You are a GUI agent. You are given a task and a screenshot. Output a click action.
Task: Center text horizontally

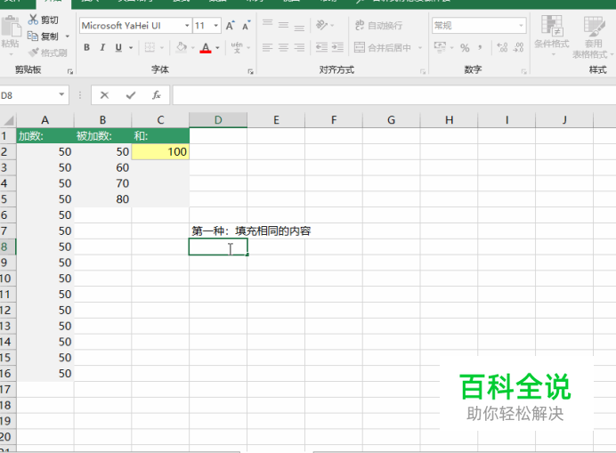coord(283,47)
